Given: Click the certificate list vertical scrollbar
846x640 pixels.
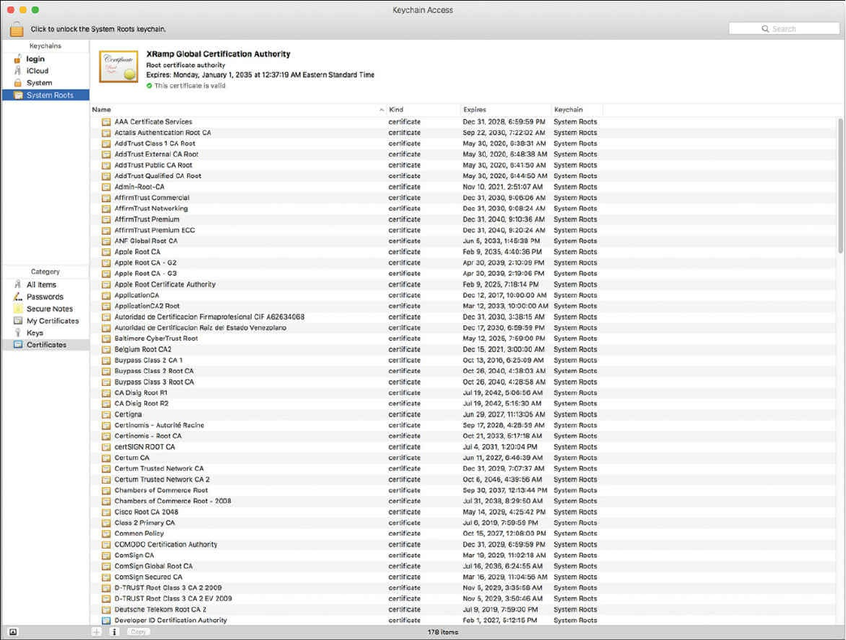Looking at the screenshot, I should click(840, 185).
